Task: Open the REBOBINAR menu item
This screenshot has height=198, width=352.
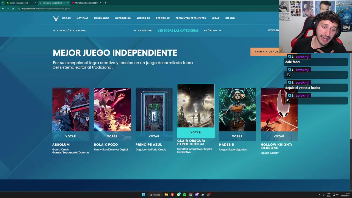Action: (163, 18)
